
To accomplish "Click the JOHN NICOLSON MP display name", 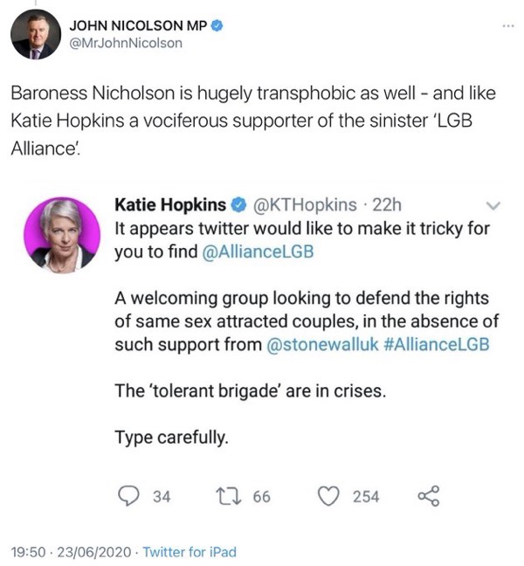I will (x=138, y=26).
